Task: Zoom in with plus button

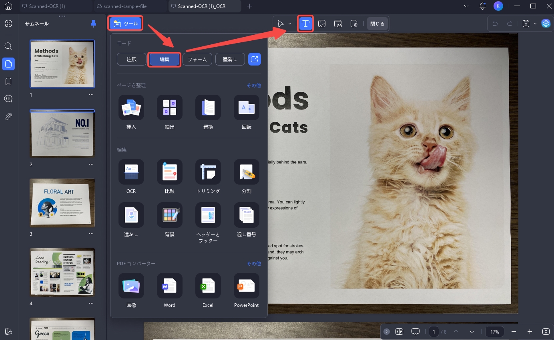Action: click(x=530, y=332)
